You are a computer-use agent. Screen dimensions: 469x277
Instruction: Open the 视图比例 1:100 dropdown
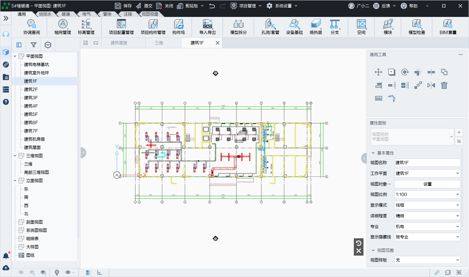click(427, 194)
